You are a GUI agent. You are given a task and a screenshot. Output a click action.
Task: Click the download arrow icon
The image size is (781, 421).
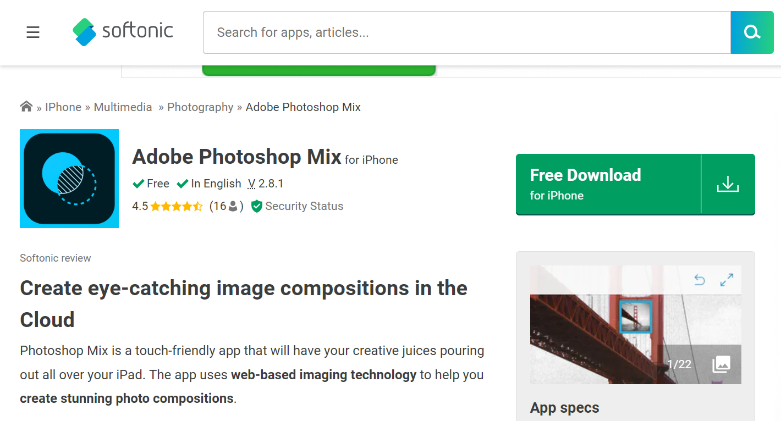click(x=728, y=184)
